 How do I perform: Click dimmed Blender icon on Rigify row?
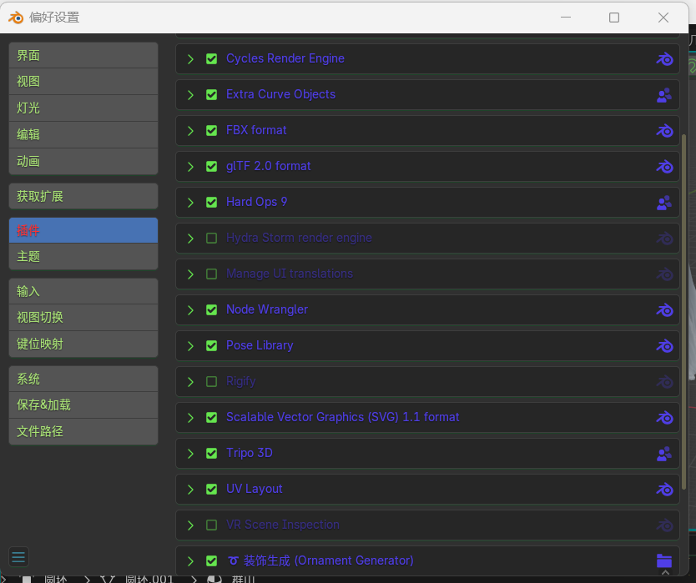664,382
